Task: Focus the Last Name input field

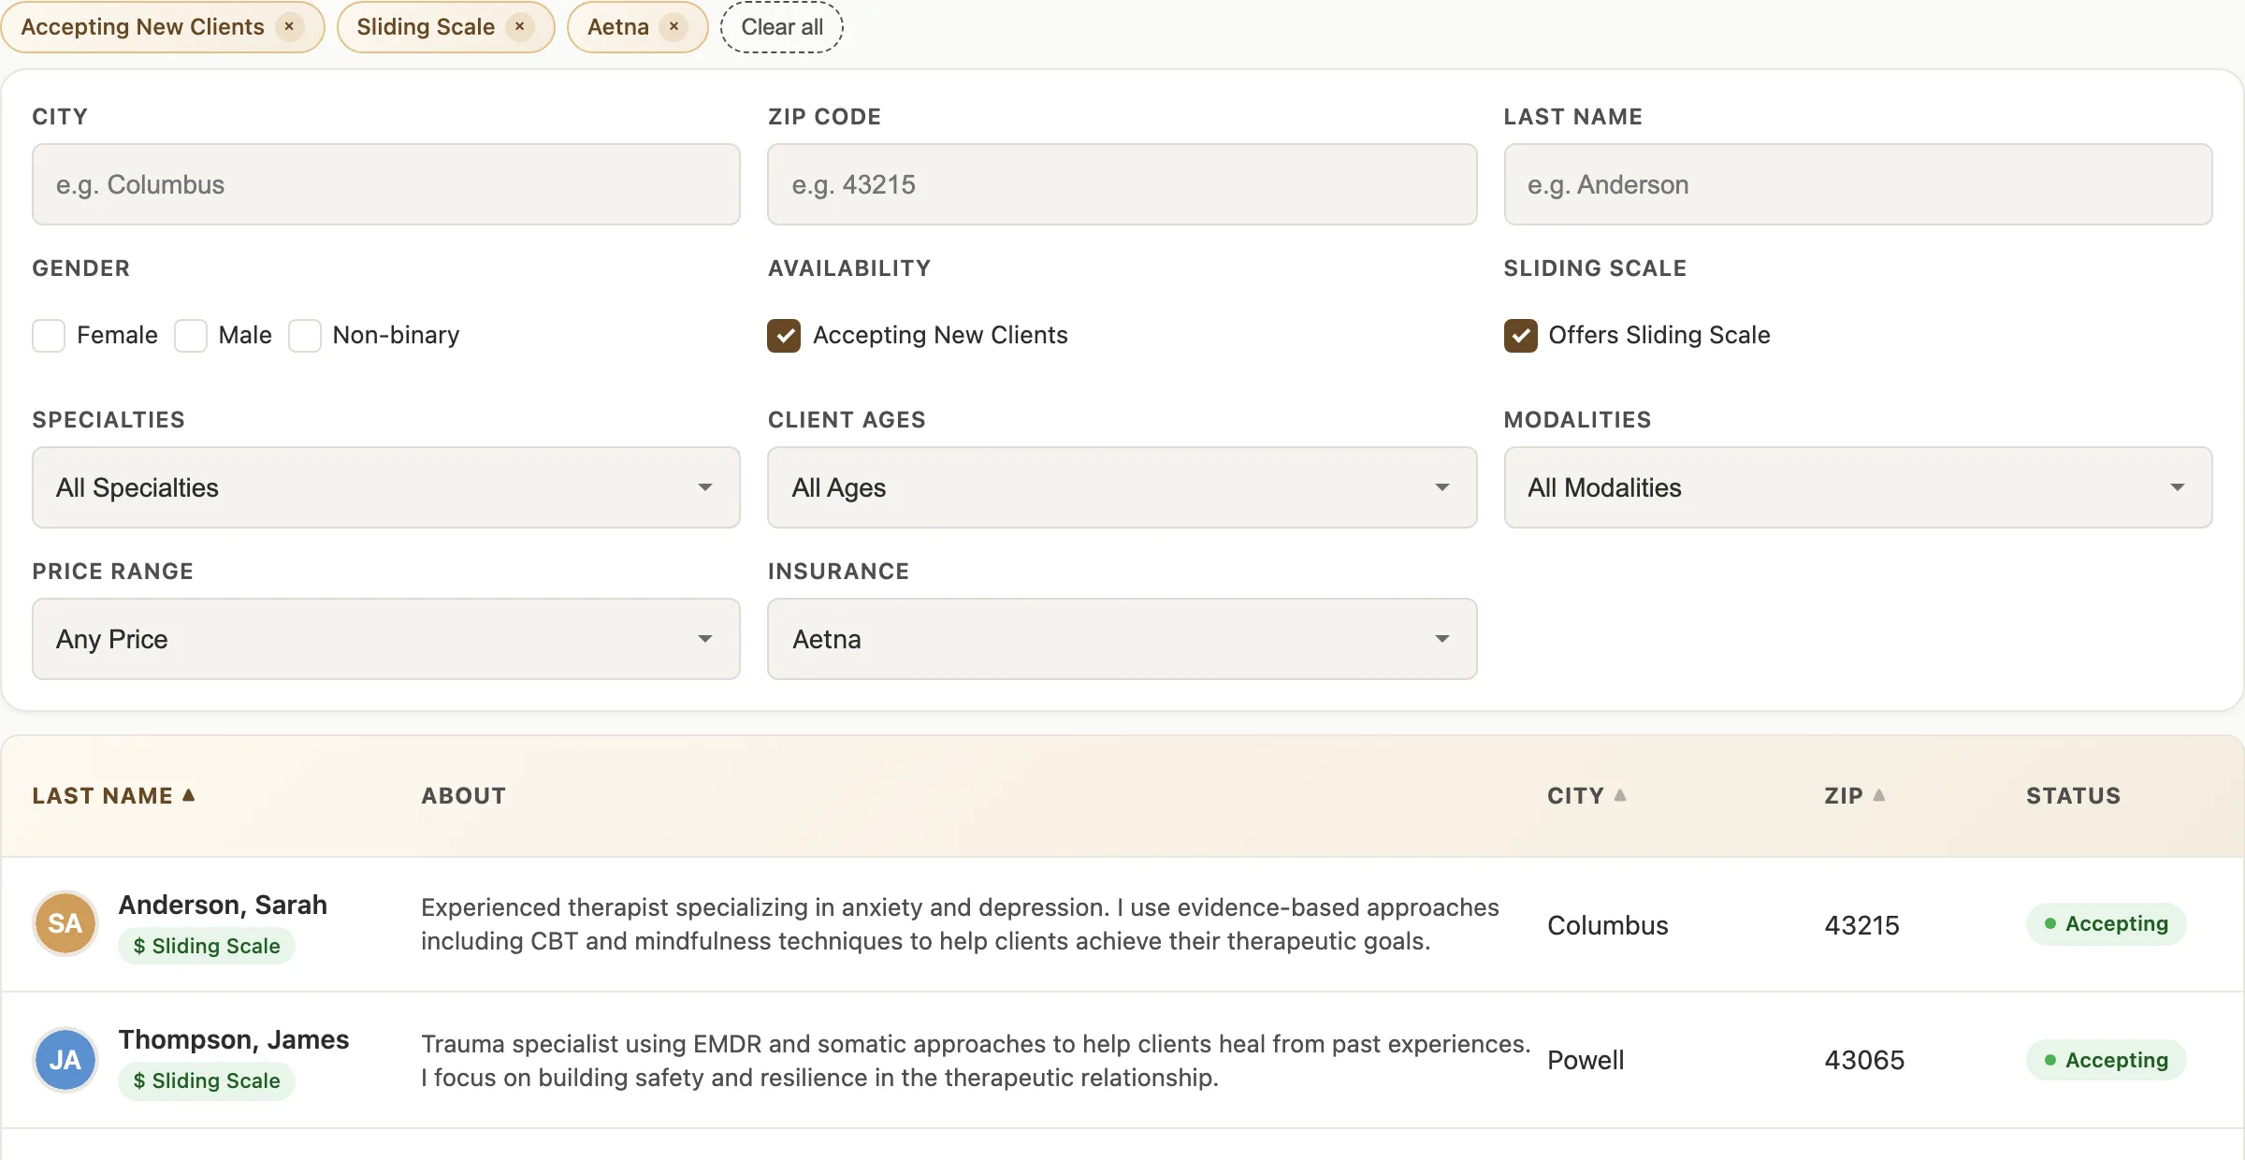Action: [x=1858, y=184]
